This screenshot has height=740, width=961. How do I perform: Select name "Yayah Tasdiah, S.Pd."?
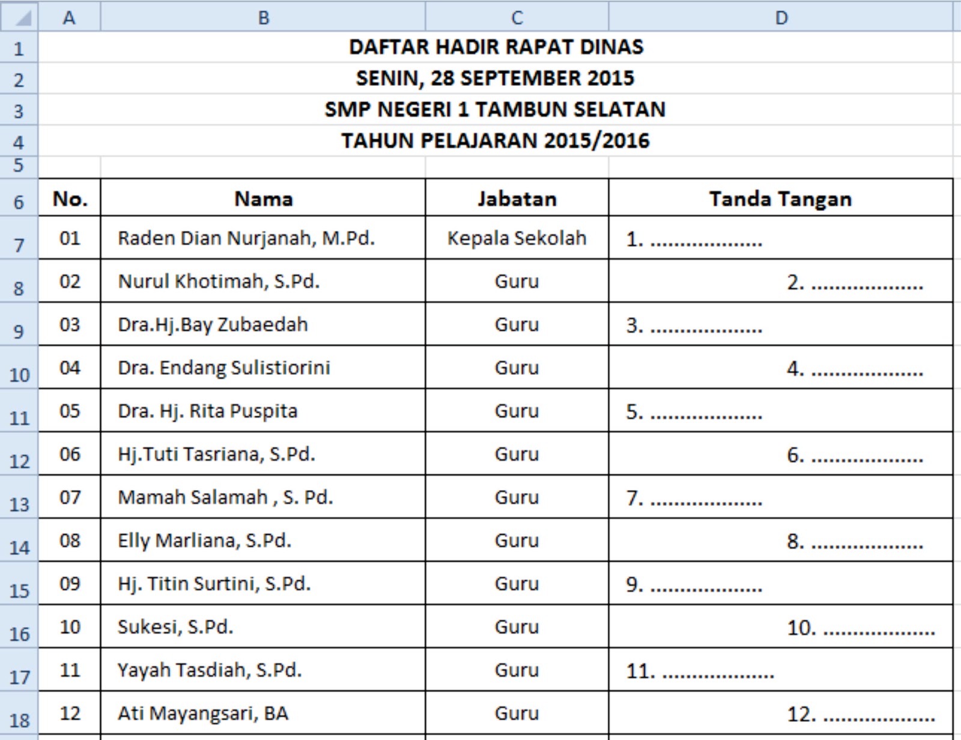point(210,671)
